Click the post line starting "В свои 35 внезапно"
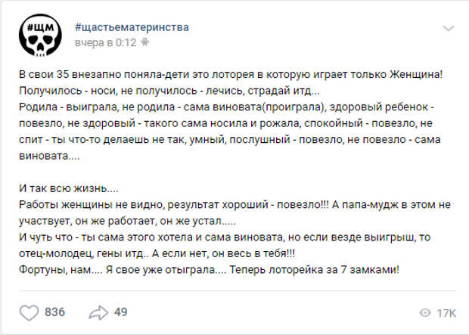The width and height of the screenshot is (469, 335). [x=230, y=74]
